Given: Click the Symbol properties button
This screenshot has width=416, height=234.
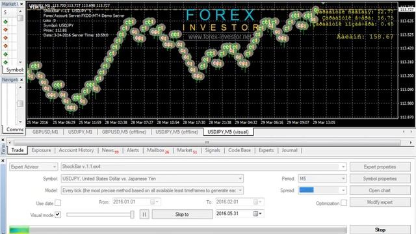Looking at the screenshot, I should point(380,179).
